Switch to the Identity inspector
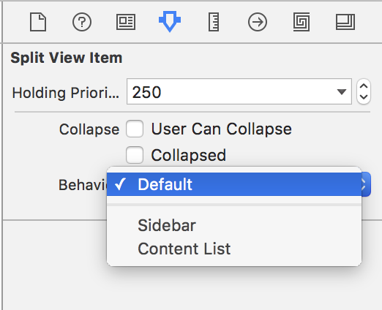Viewport: 382px width, 310px height. [126, 22]
